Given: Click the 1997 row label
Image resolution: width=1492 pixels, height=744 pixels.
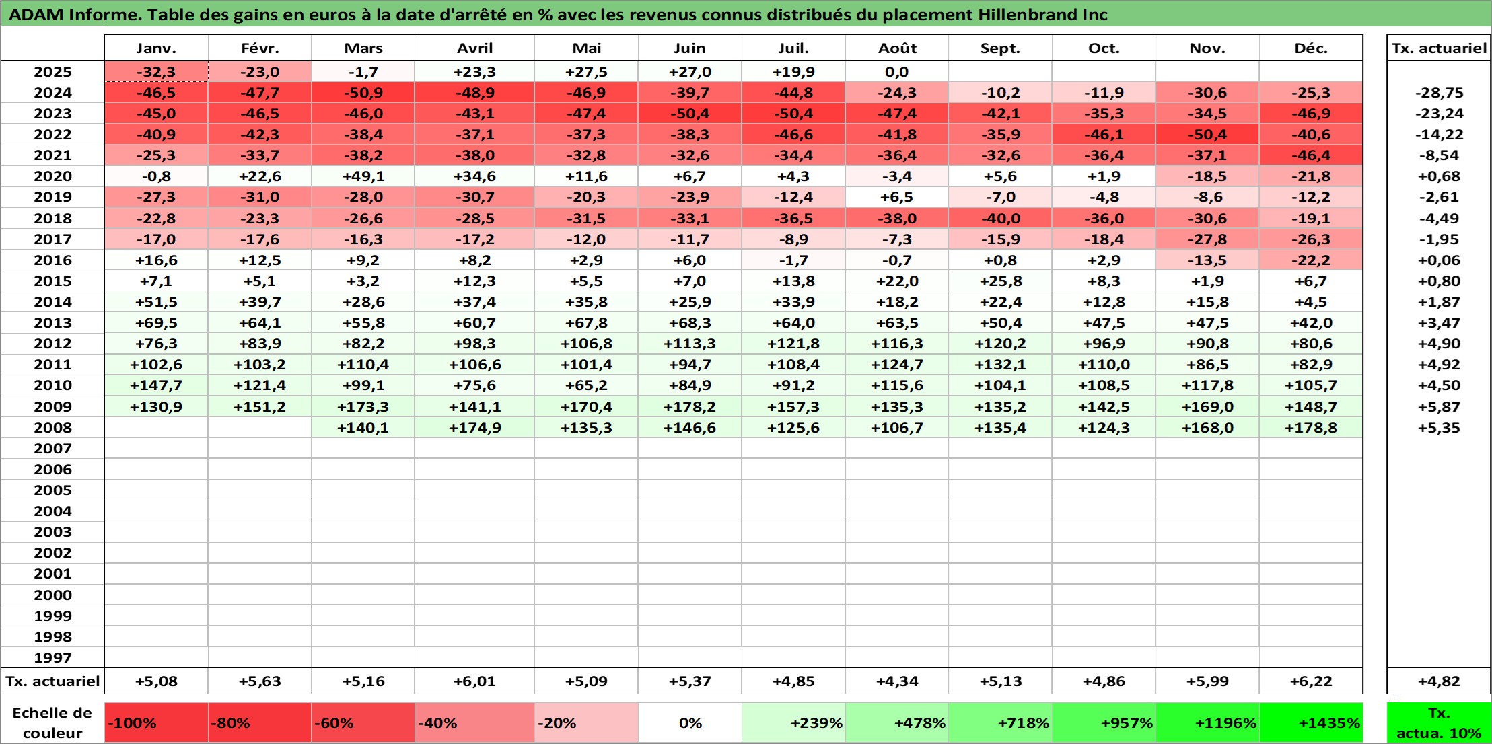Looking at the screenshot, I should tap(52, 657).
